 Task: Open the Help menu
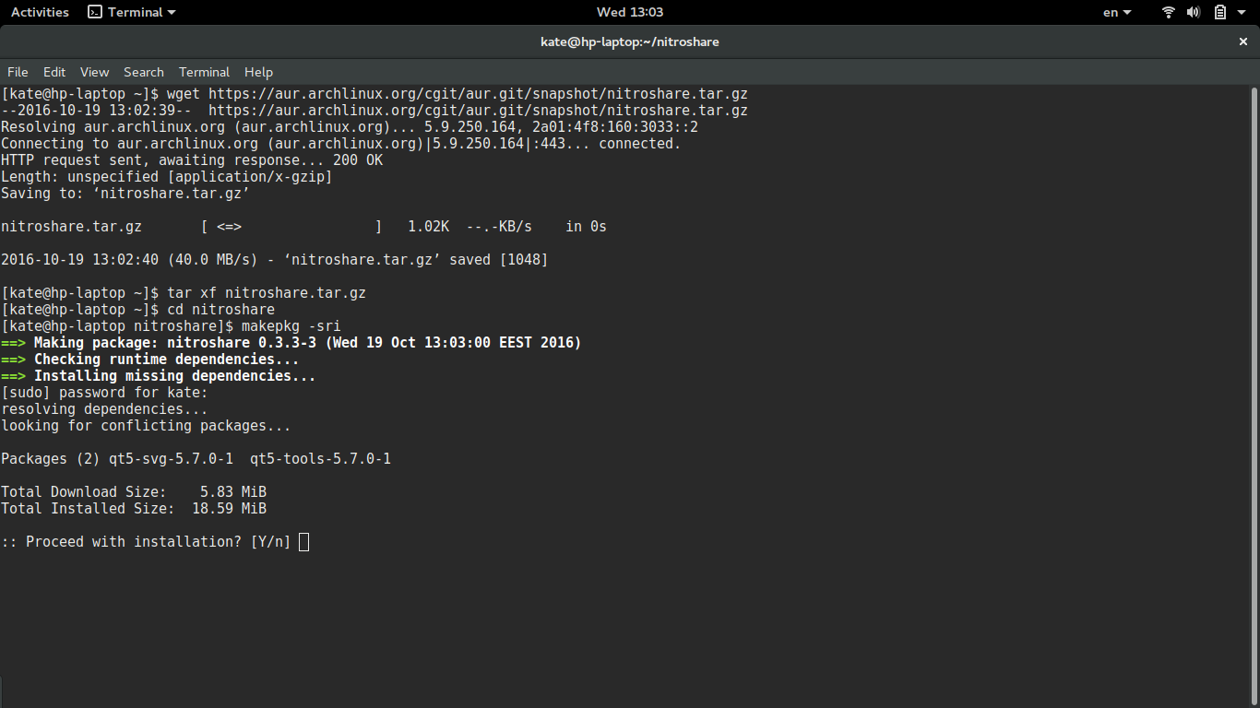(258, 72)
